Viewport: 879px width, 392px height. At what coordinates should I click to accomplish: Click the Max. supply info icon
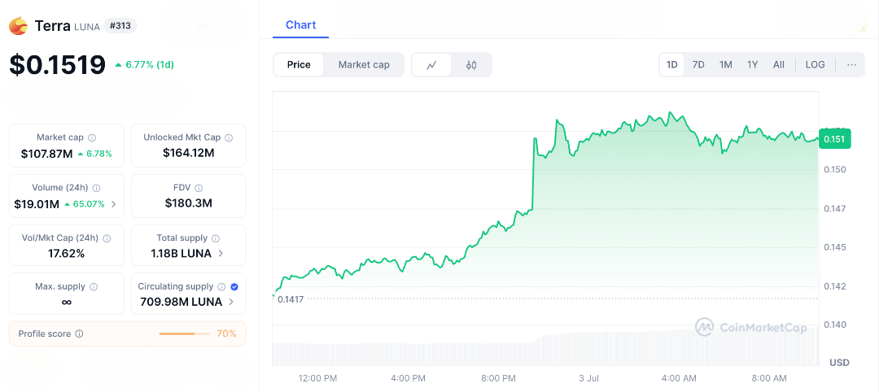point(94,287)
